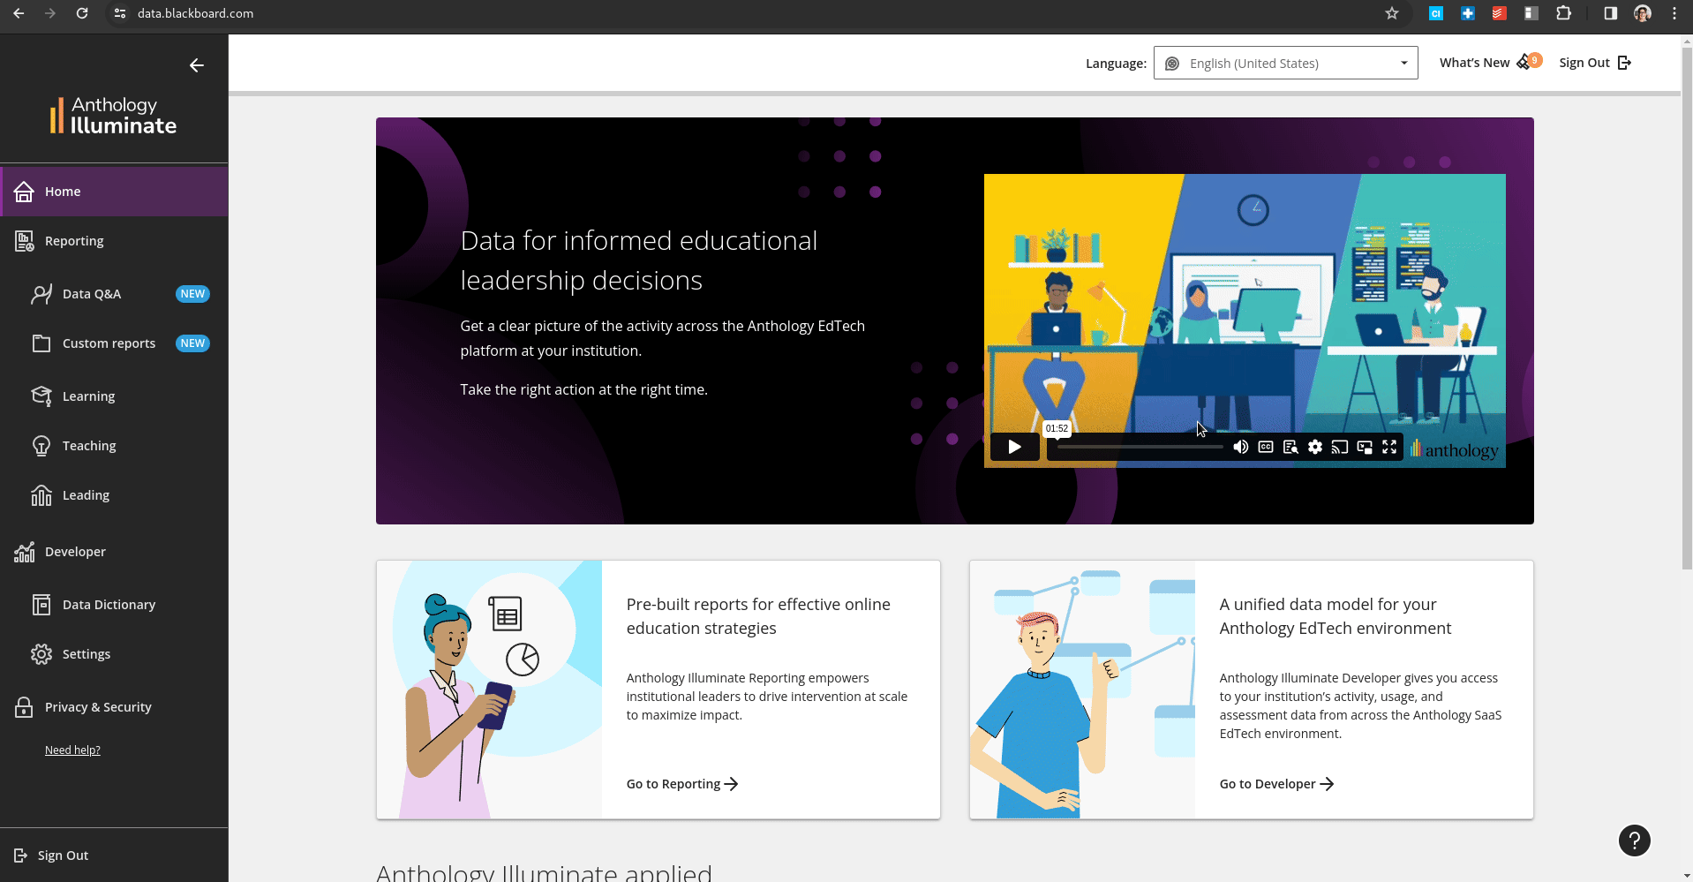Image resolution: width=1693 pixels, height=882 pixels.
Task: Toggle the browser side panel icon
Action: point(1610,13)
